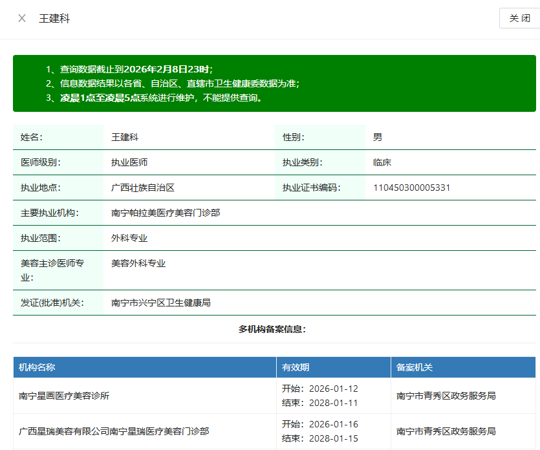The width and height of the screenshot is (540, 450).
Task: Select the 执业证书编码 number 110450300005331
Action: coord(411,187)
